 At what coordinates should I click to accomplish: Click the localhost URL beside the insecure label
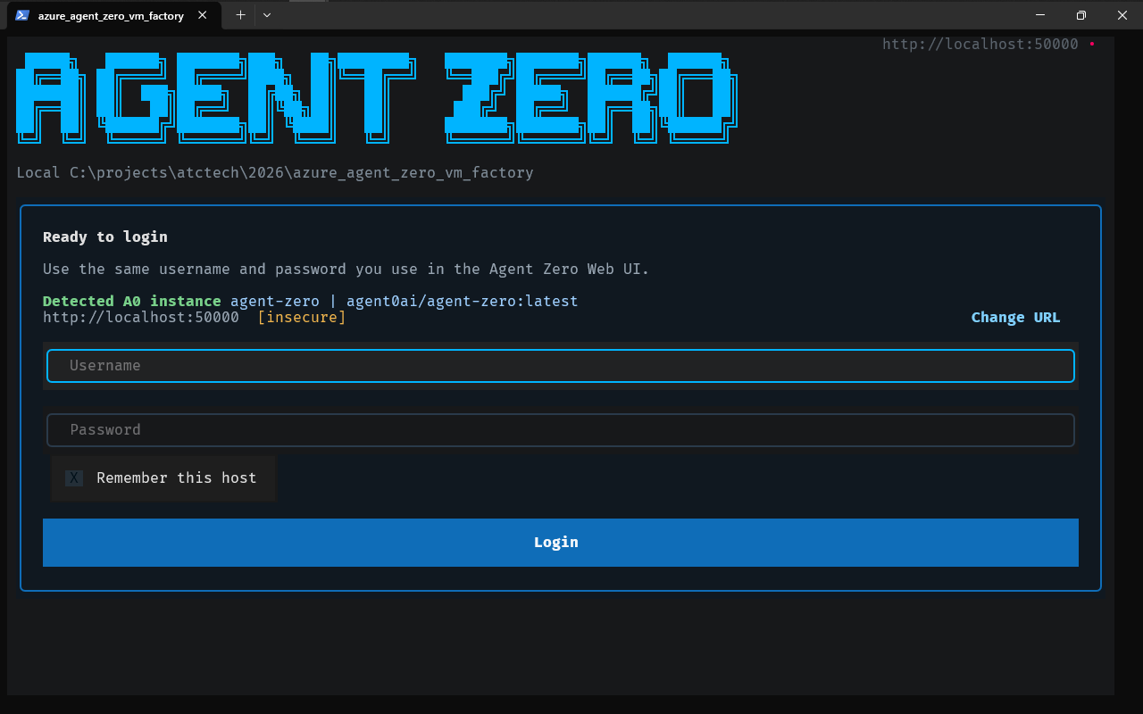tap(141, 318)
